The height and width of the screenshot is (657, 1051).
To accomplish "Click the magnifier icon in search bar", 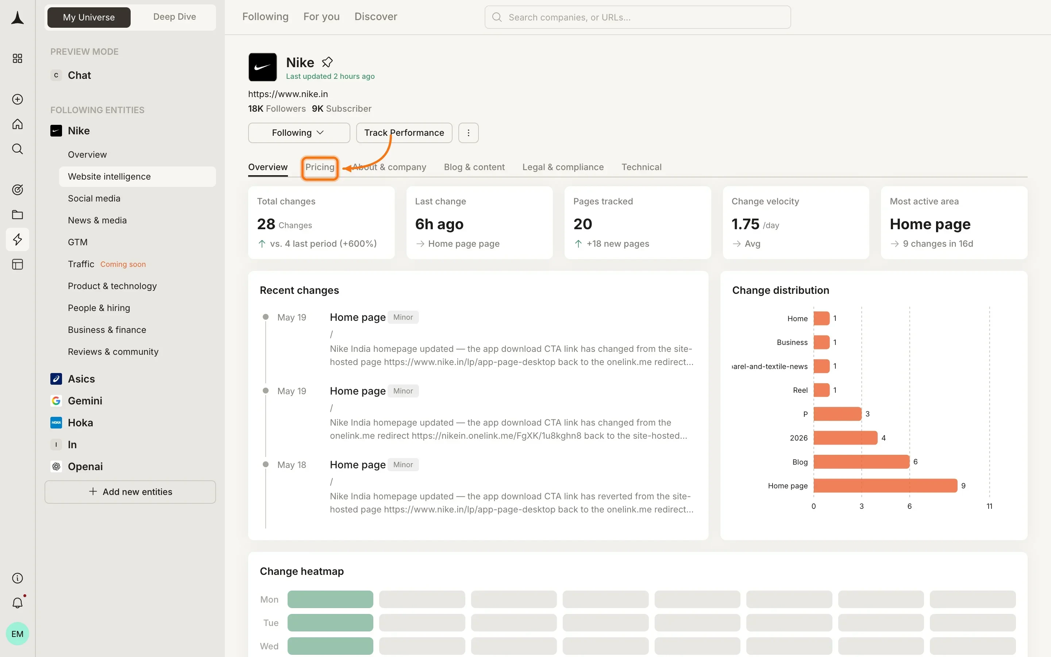I will (x=497, y=18).
